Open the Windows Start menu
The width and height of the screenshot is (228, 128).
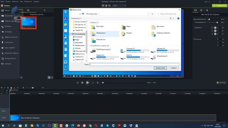pyautogui.click(x=2, y=126)
